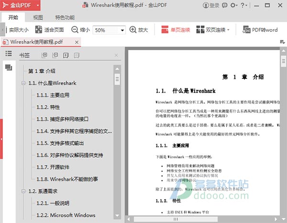The height and width of the screenshot is (223, 287).
Task: Enable 单页连续 single page continuous mode
Action: 176,30
